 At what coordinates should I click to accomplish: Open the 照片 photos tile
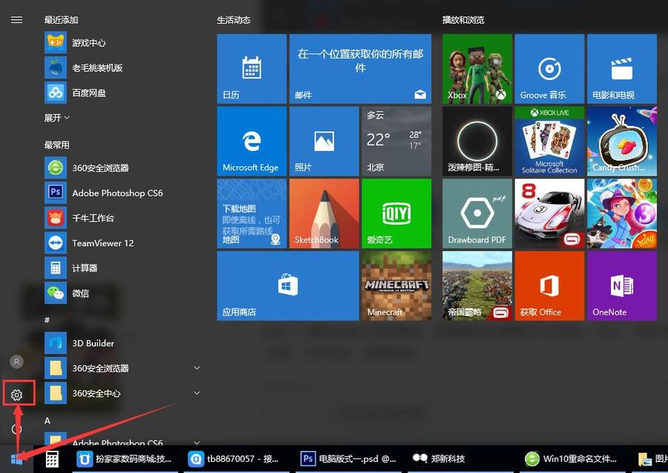tap(324, 141)
